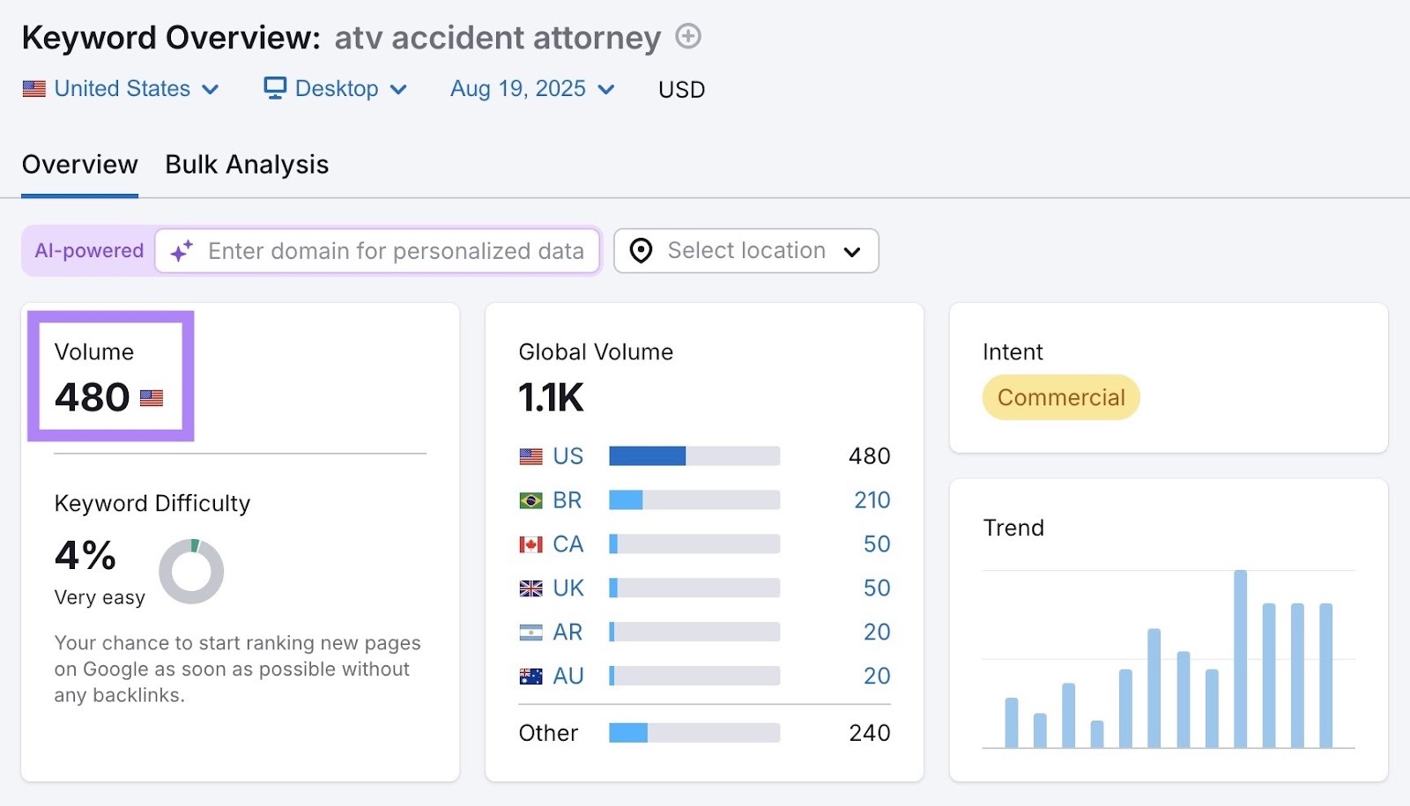Click the Keyword Difficulty donut gauge
1410x806 pixels.
pos(190,570)
